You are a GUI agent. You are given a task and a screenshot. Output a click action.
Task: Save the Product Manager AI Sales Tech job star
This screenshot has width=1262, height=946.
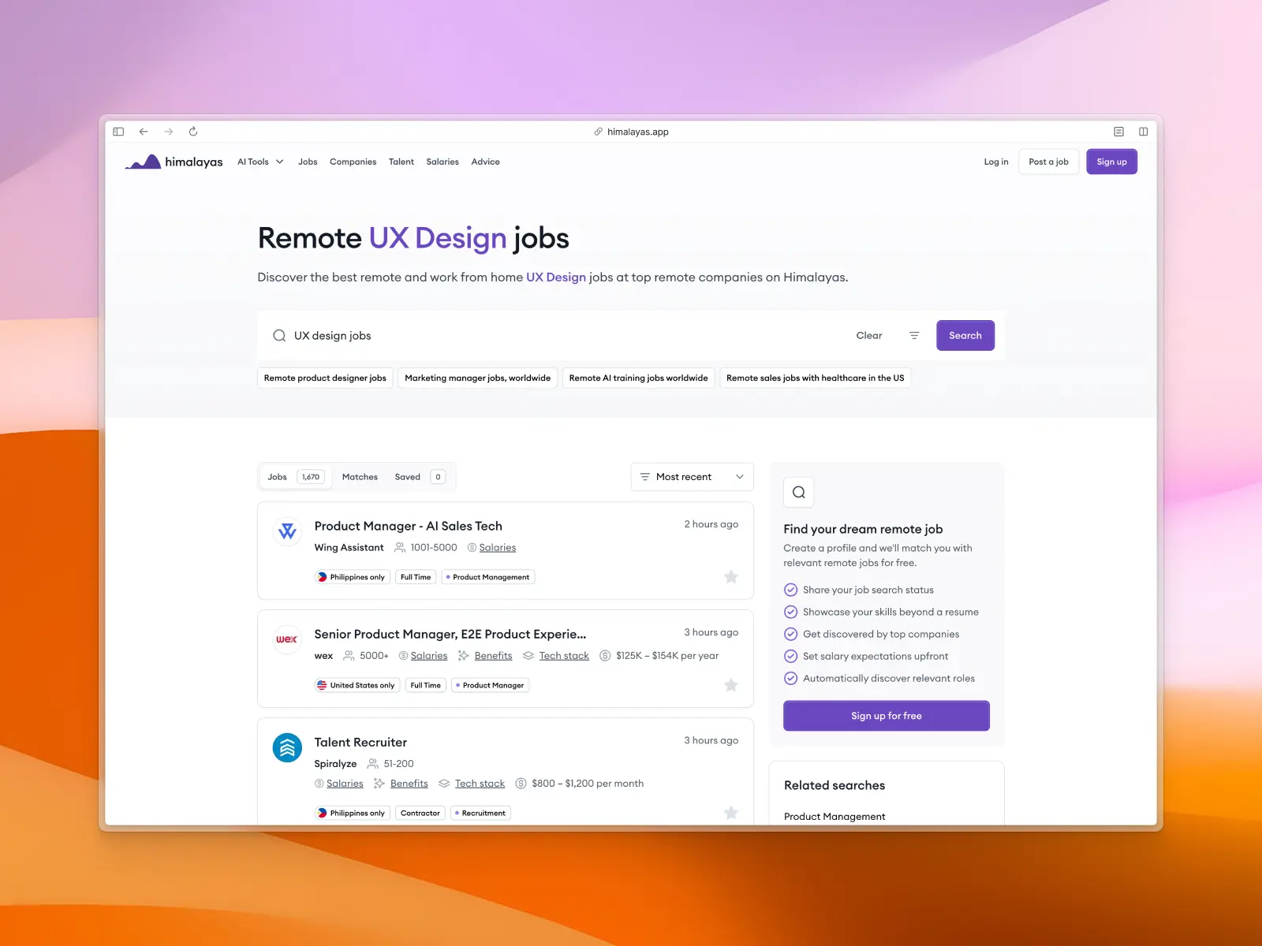(731, 577)
